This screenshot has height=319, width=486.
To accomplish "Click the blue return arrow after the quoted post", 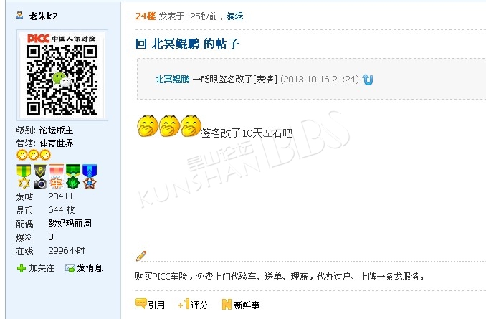I will (368, 80).
